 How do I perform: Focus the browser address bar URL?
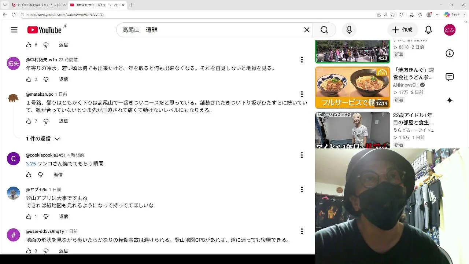coord(65,15)
